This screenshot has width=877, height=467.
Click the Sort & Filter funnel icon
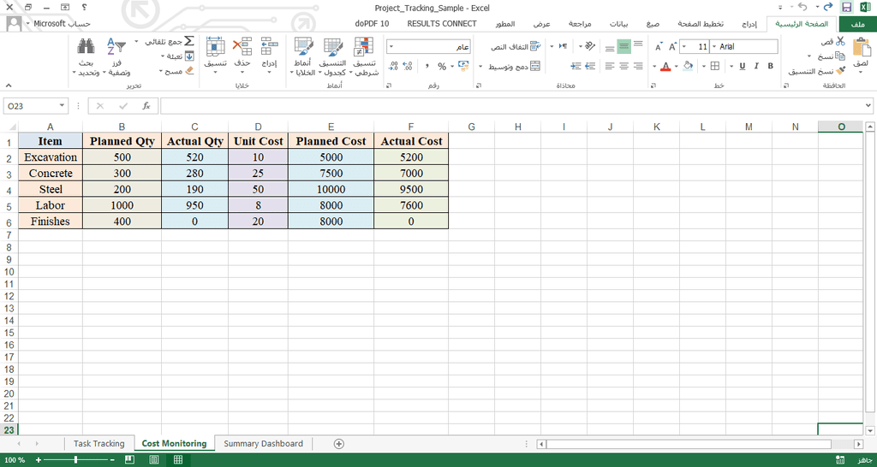coord(118,47)
